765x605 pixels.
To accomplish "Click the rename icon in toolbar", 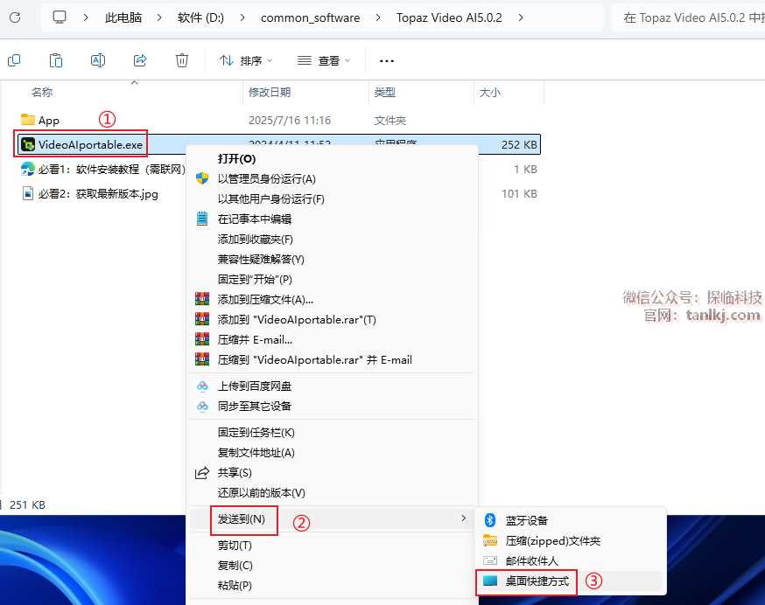I will pyautogui.click(x=98, y=60).
